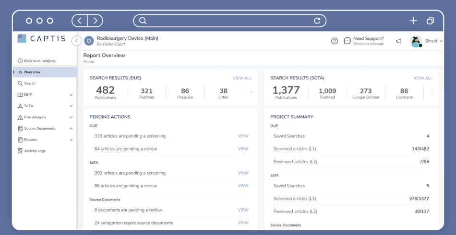Click the 7/96 reviewed articles value
The image size is (456, 235).
click(424, 162)
